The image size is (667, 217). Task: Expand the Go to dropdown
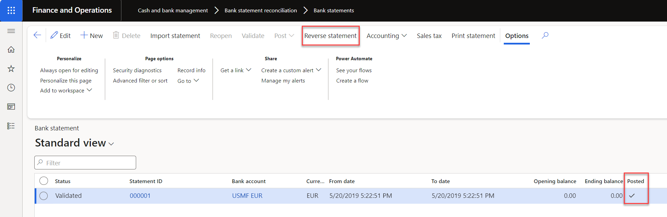point(188,81)
